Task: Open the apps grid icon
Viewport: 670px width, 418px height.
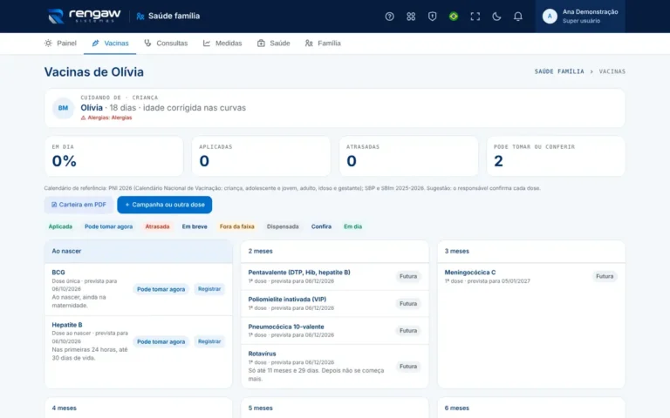Action: click(x=411, y=17)
